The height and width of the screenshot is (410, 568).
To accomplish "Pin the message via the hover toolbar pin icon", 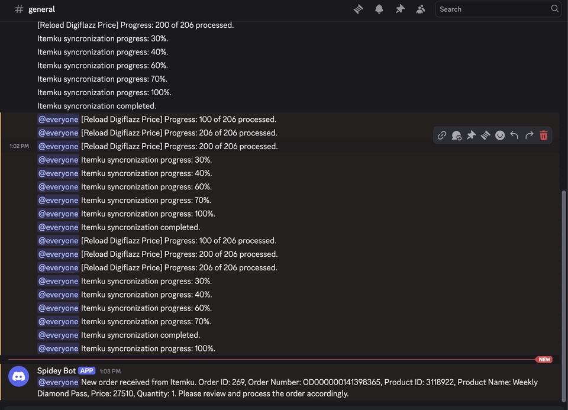I will (471, 135).
